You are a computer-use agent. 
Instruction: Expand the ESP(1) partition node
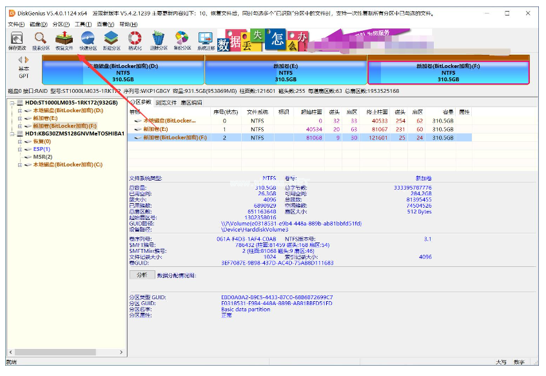[19, 149]
